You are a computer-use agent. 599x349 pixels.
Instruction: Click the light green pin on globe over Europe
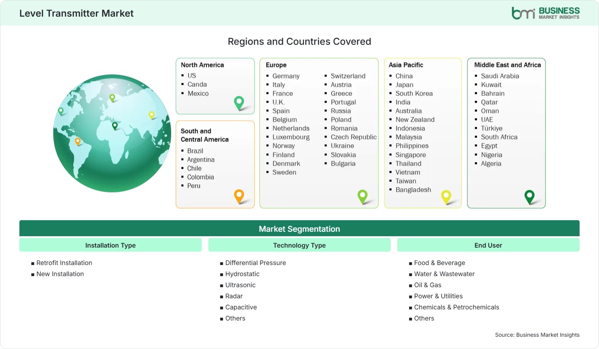tap(112, 97)
